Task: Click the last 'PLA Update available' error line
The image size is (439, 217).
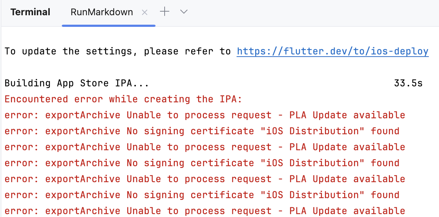Action: click(x=205, y=211)
